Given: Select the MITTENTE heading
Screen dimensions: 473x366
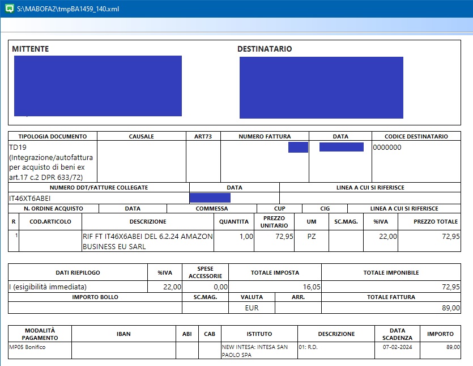Looking at the screenshot, I should 30,49.
